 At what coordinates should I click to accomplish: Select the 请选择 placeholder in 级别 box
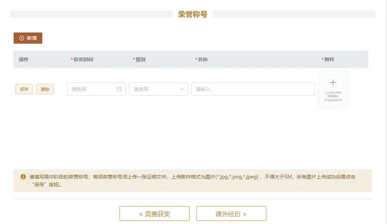(x=141, y=89)
